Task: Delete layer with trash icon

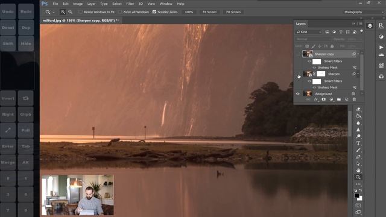Action: pos(354,99)
